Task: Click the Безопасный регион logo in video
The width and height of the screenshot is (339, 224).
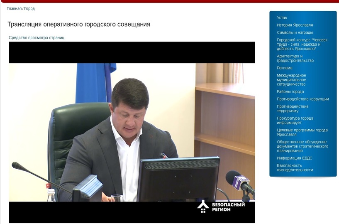Action: (221, 207)
